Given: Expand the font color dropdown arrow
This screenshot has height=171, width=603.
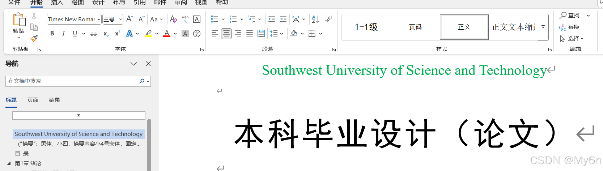Looking at the screenshot, I should pyautogui.click(x=175, y=34).
